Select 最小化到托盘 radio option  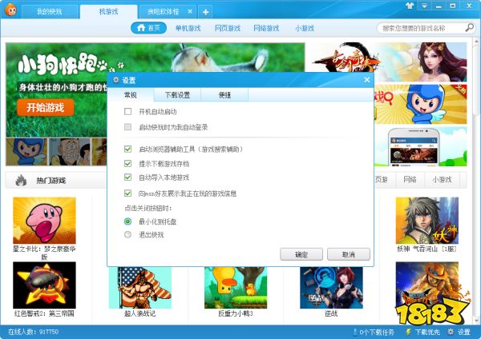(128, 221)
